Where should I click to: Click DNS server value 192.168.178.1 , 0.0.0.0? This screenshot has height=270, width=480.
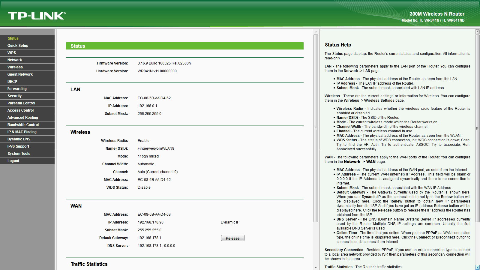pyautogui.click(x=156, y=246)
